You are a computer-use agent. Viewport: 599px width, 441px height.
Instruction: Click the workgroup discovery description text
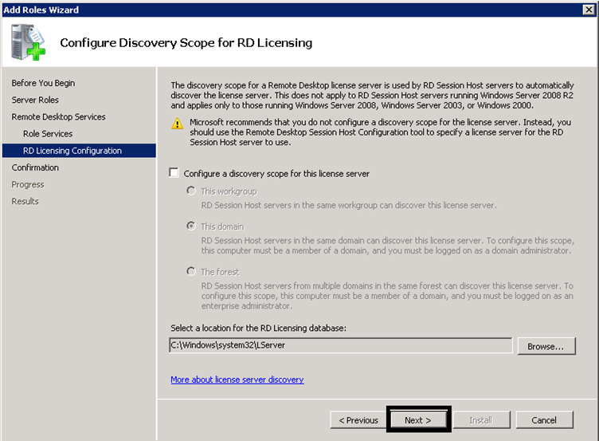[349, 205]
